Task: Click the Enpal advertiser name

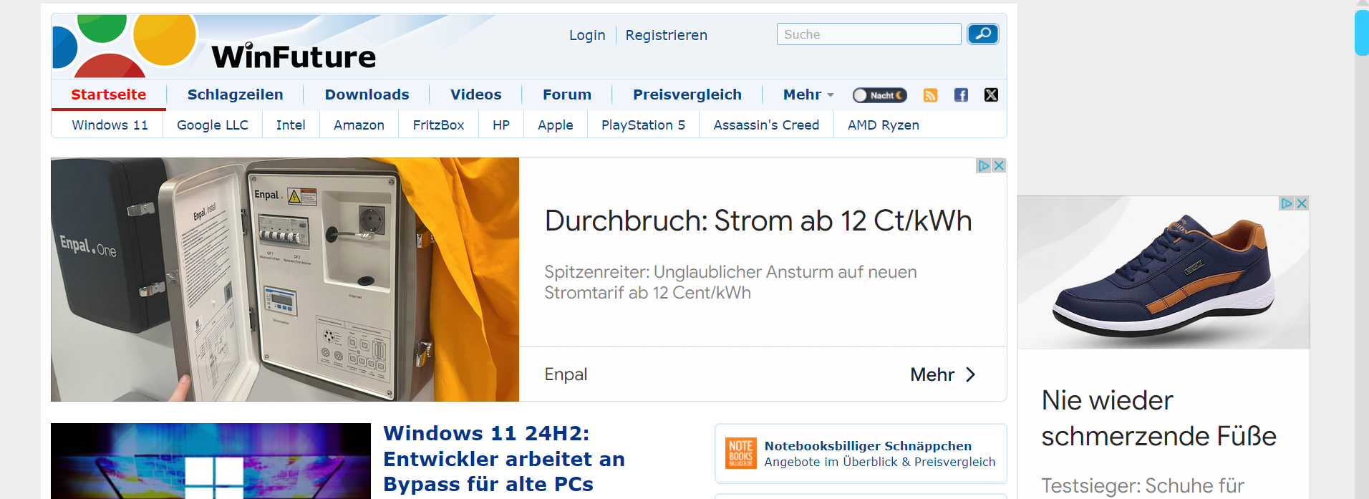Action: pos(566,374)
